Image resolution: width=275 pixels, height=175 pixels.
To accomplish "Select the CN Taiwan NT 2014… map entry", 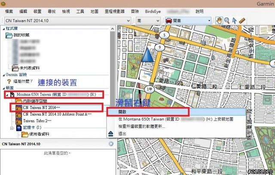I will point(41,108).
